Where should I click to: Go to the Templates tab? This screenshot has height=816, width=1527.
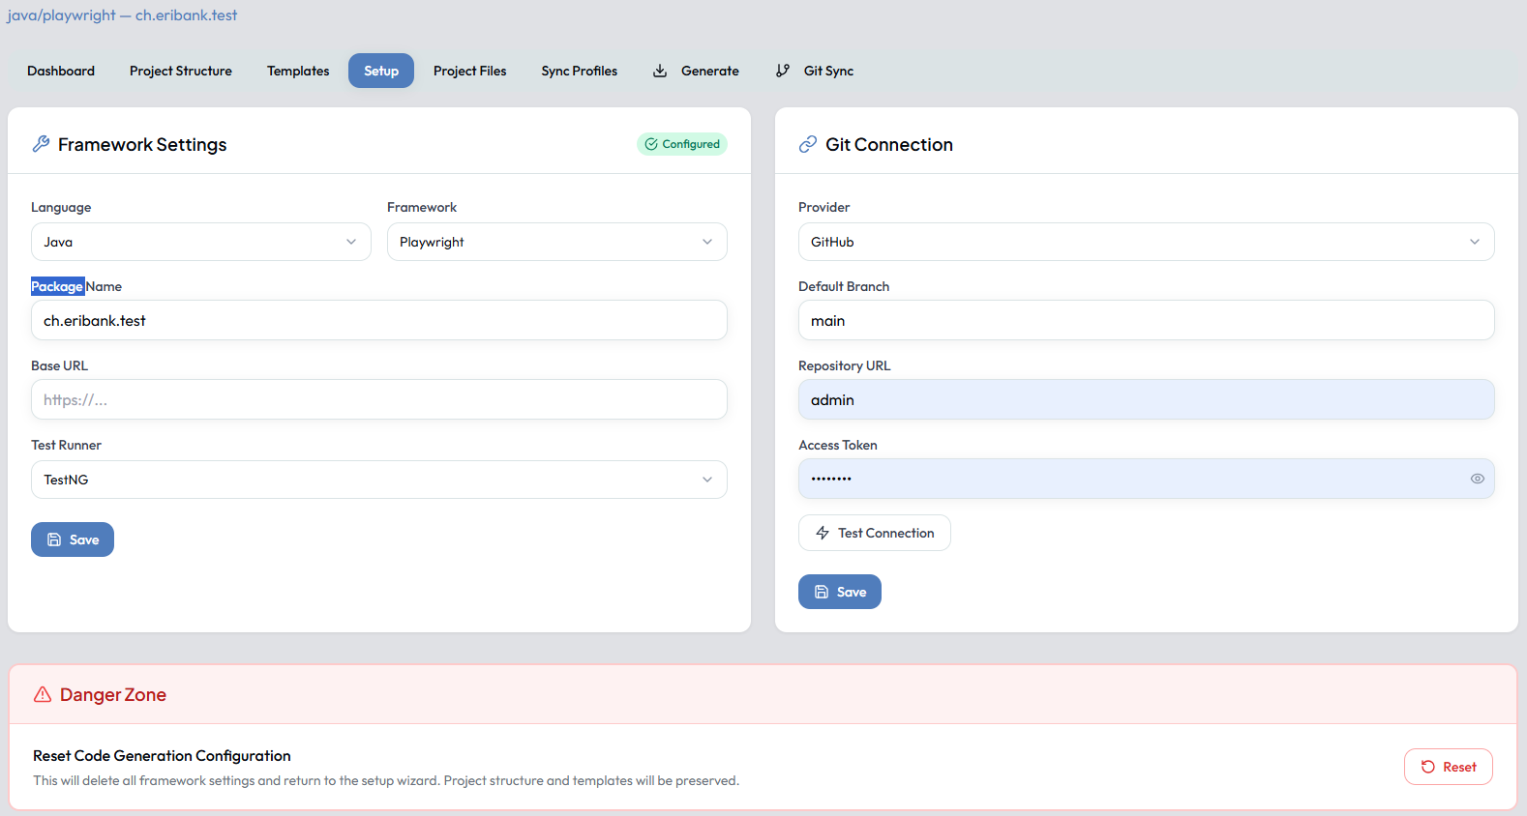click(298, 71)
